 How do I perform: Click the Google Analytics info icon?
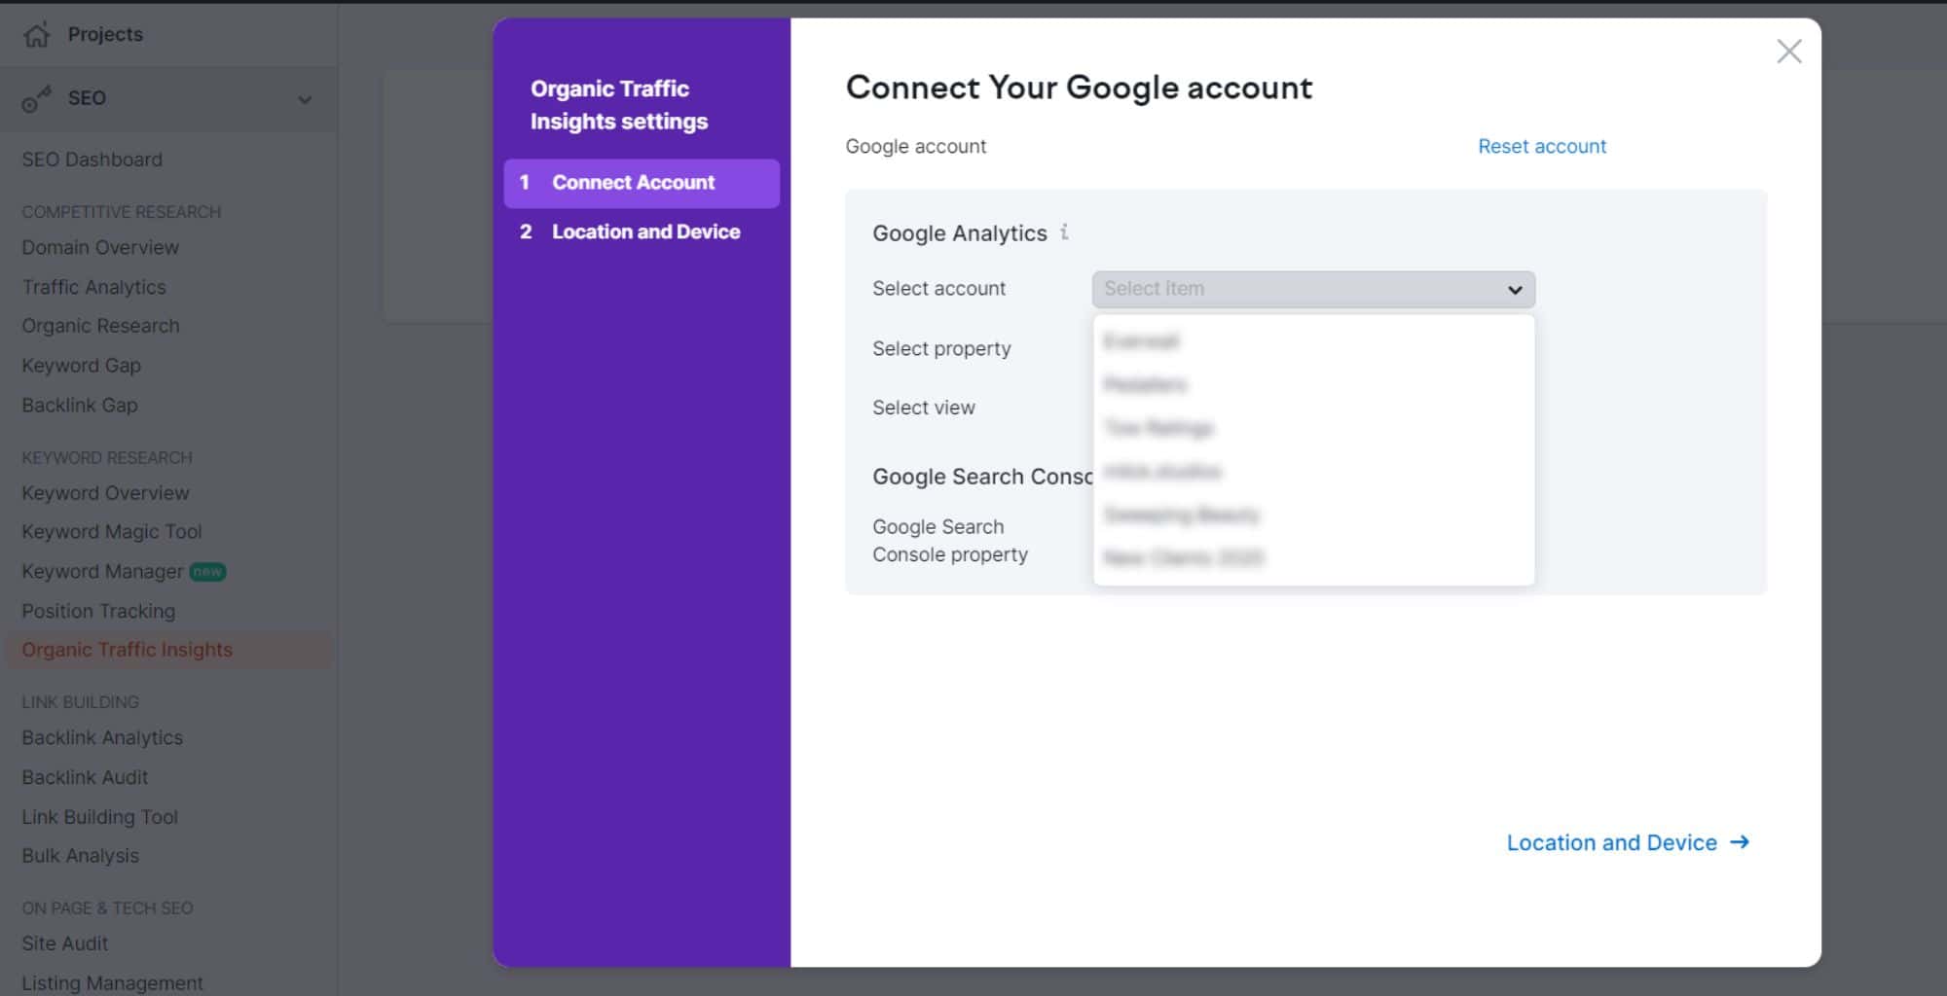tap(1064, 231)
